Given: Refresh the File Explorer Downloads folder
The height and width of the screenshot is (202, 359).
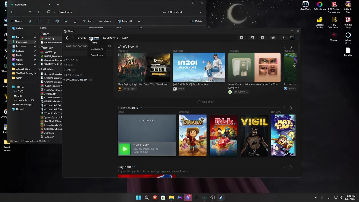Looking at the screenshot, I should (39, 12).
